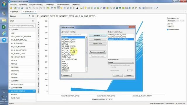This screenshot has width=187, height=105.
Task: Undo the last action via toolbar arrow
Action: pos(41,8)
